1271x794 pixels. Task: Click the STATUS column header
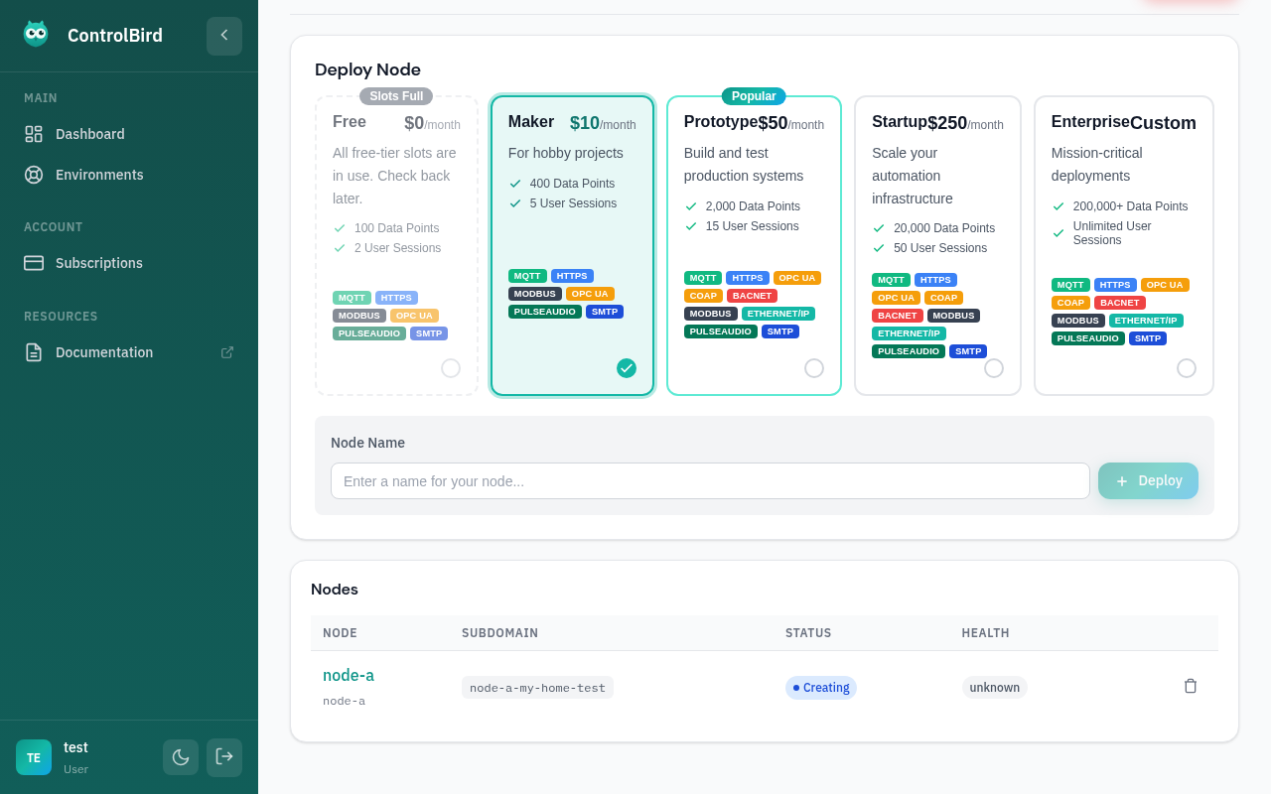tap(808, 633)
